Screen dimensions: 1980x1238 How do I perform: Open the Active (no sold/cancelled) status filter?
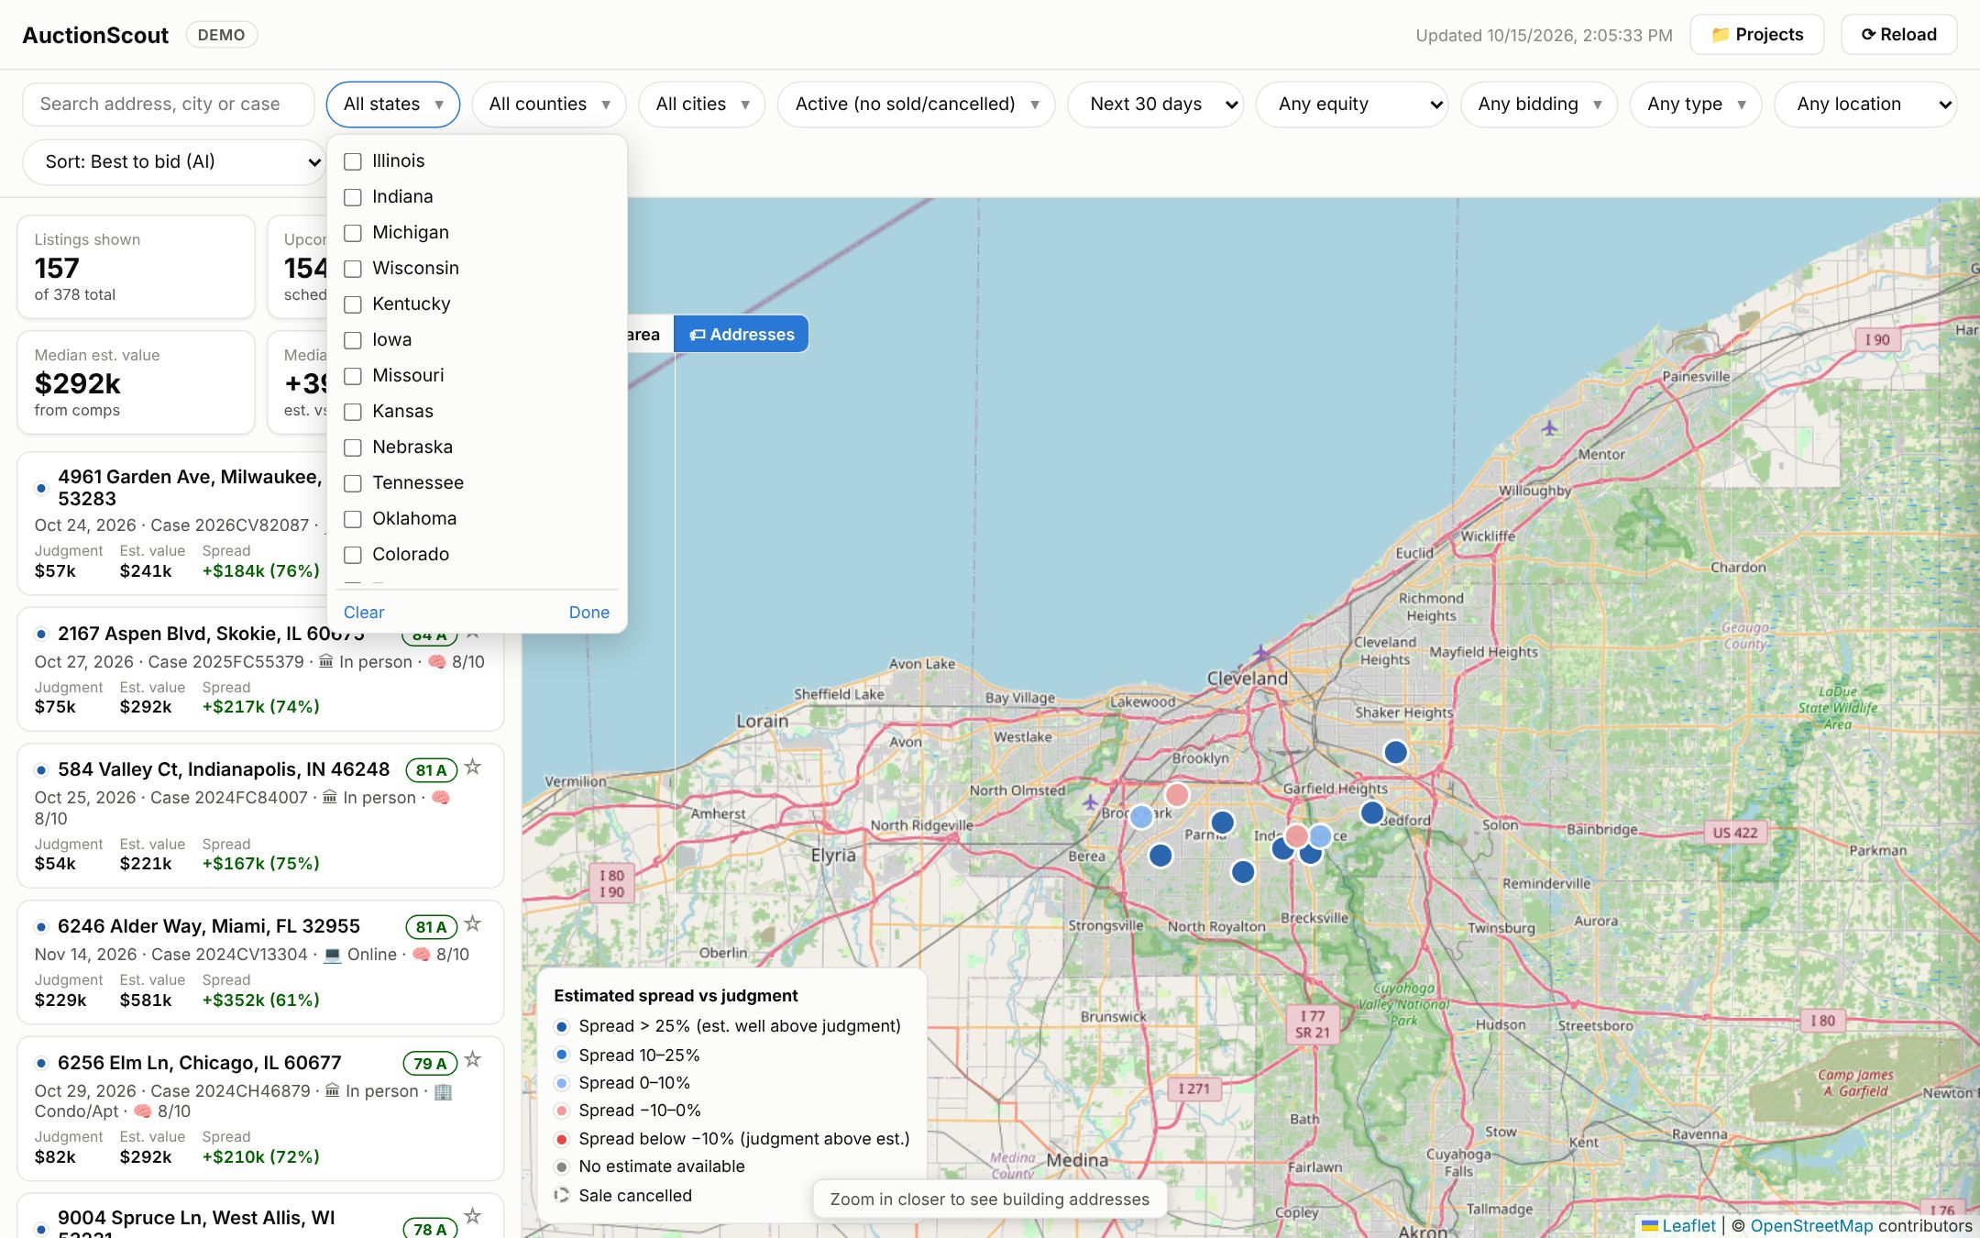[917, 105]
